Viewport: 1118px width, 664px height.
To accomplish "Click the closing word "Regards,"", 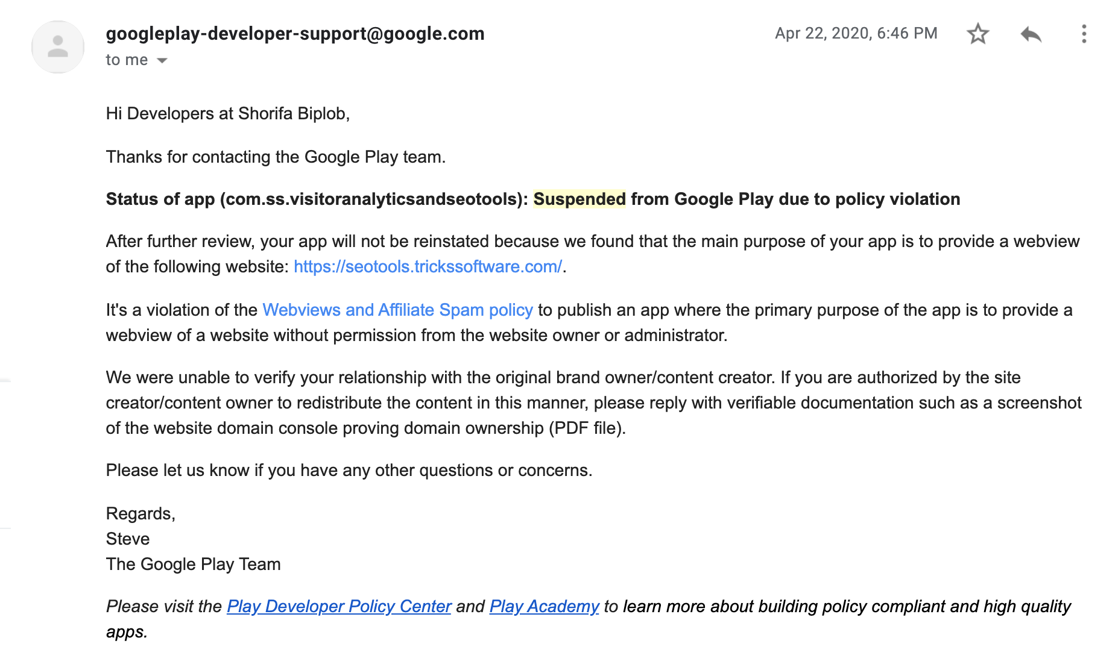I will pos(141,513).
